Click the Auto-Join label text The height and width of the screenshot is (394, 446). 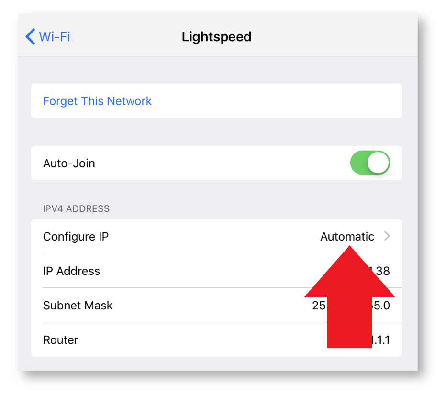click(69, 164)
